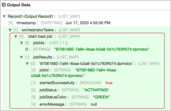The height and width of the screenshot is (111, 171).
Task: Click the jobId field label
Action: (45, 70)
